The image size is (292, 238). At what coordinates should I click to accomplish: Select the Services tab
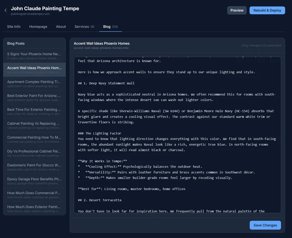84,27
